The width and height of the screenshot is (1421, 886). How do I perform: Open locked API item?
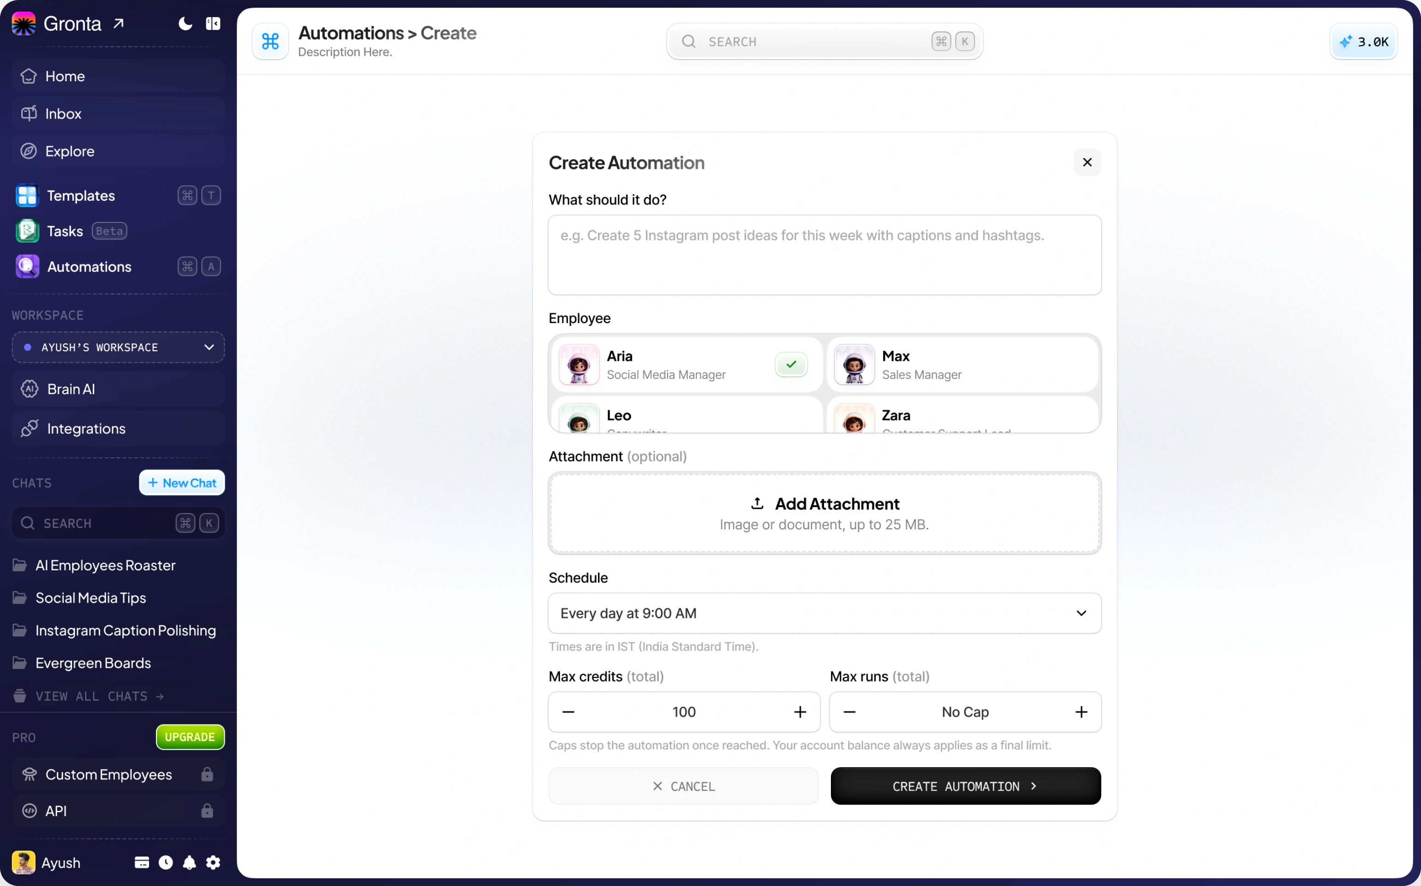coord(118,811)
